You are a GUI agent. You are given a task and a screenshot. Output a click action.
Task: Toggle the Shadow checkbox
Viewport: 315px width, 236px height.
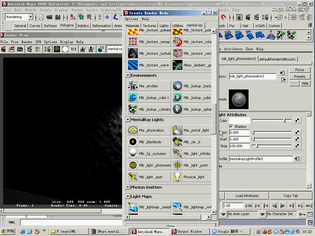[x=231, y=126]
